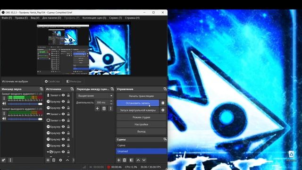Select the scene named Сцена
Screen dimensions: 302x170
pos(142,145)
